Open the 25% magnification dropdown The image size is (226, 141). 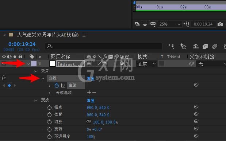(x=169, y=24)
